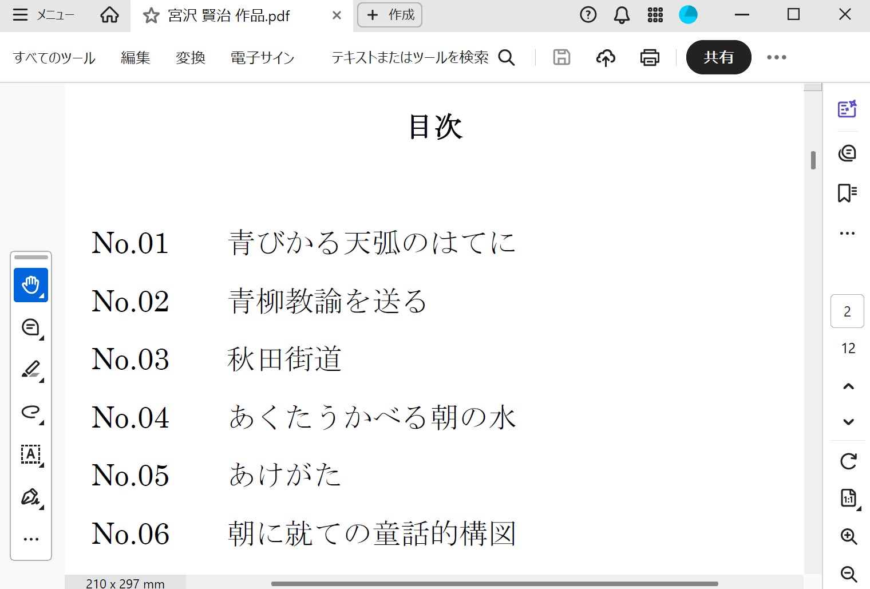Expand the top toolbar overflow menu

pos(776,57)
